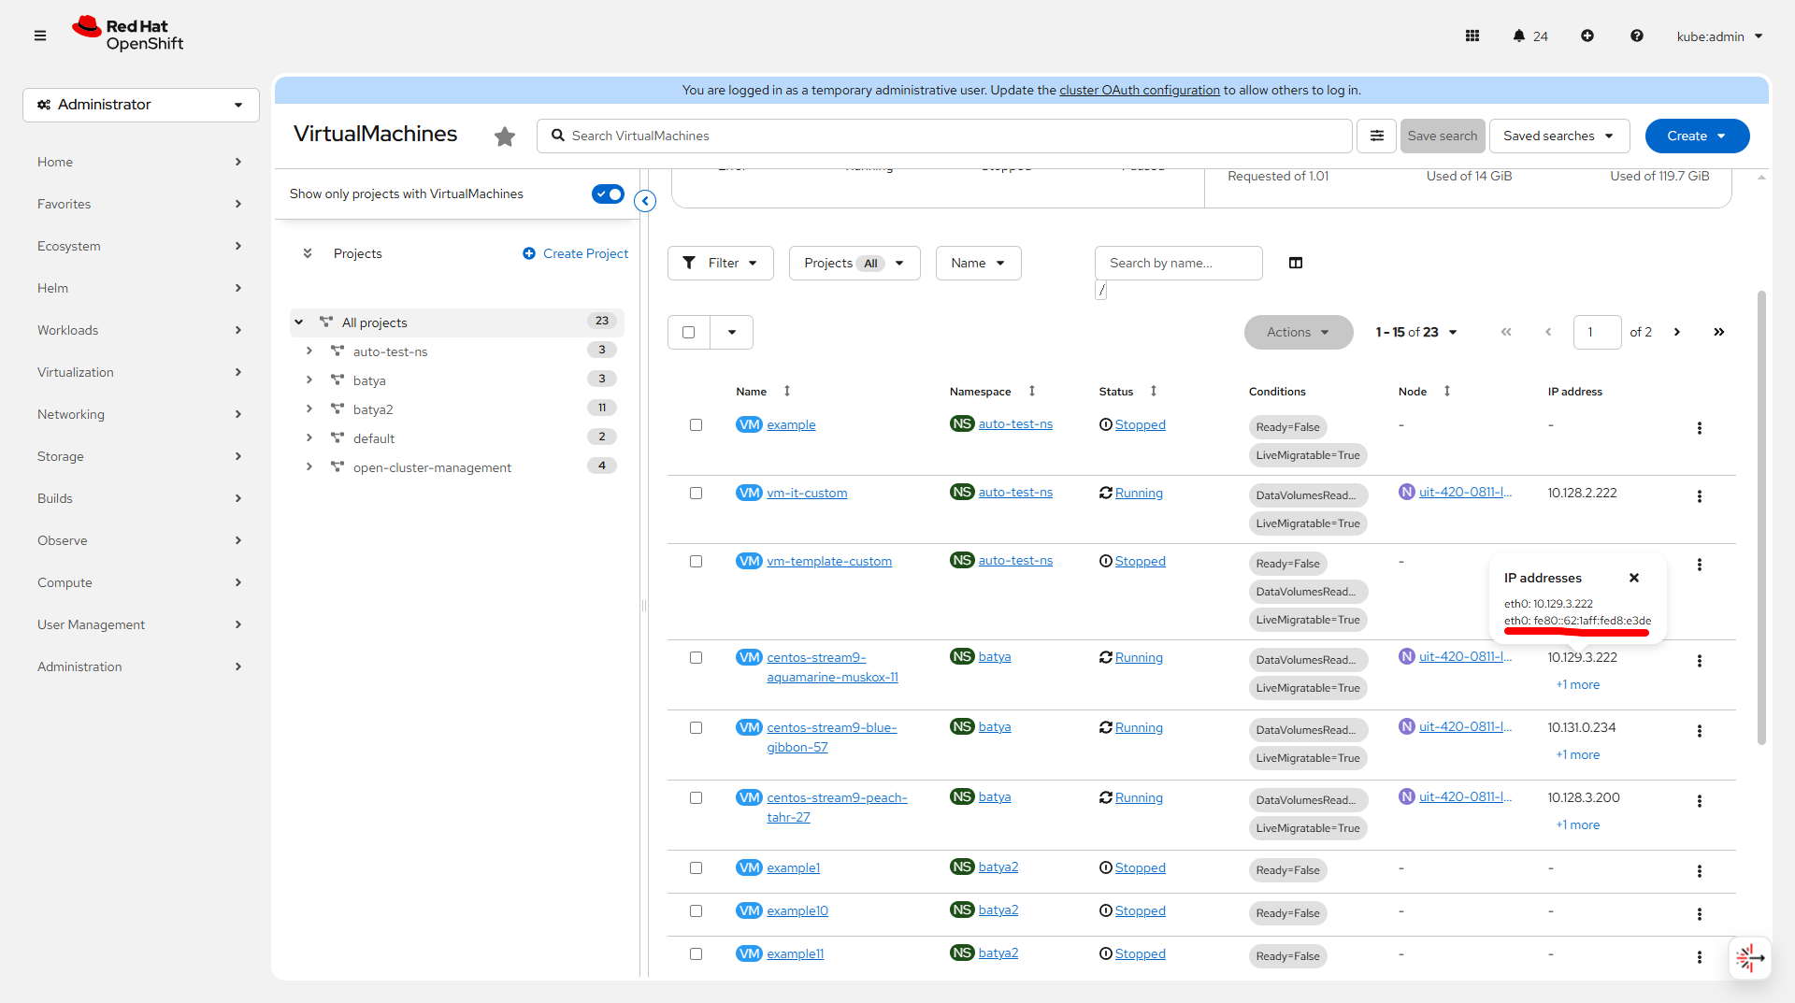Open the notifications bell

[1519, 36]
